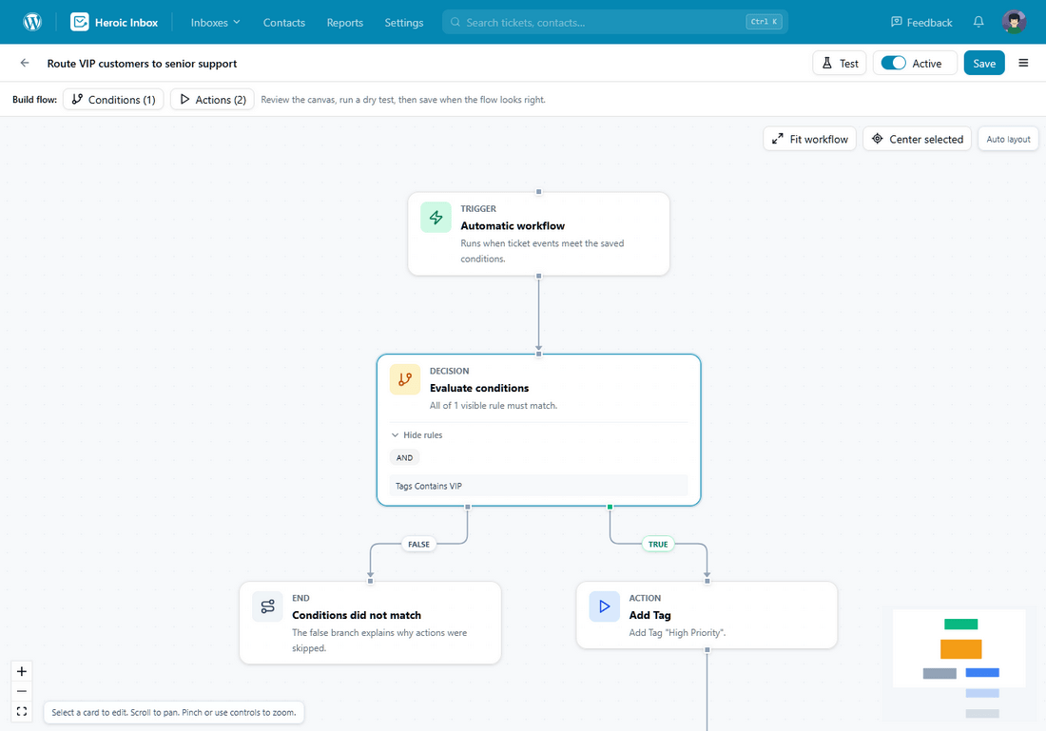1046x731 pixels.
Task: Collapse rules with Hide rules
Action: [416, 434]
